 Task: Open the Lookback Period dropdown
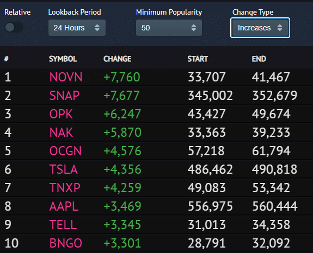pyautogui.click(x=77, y=28)
